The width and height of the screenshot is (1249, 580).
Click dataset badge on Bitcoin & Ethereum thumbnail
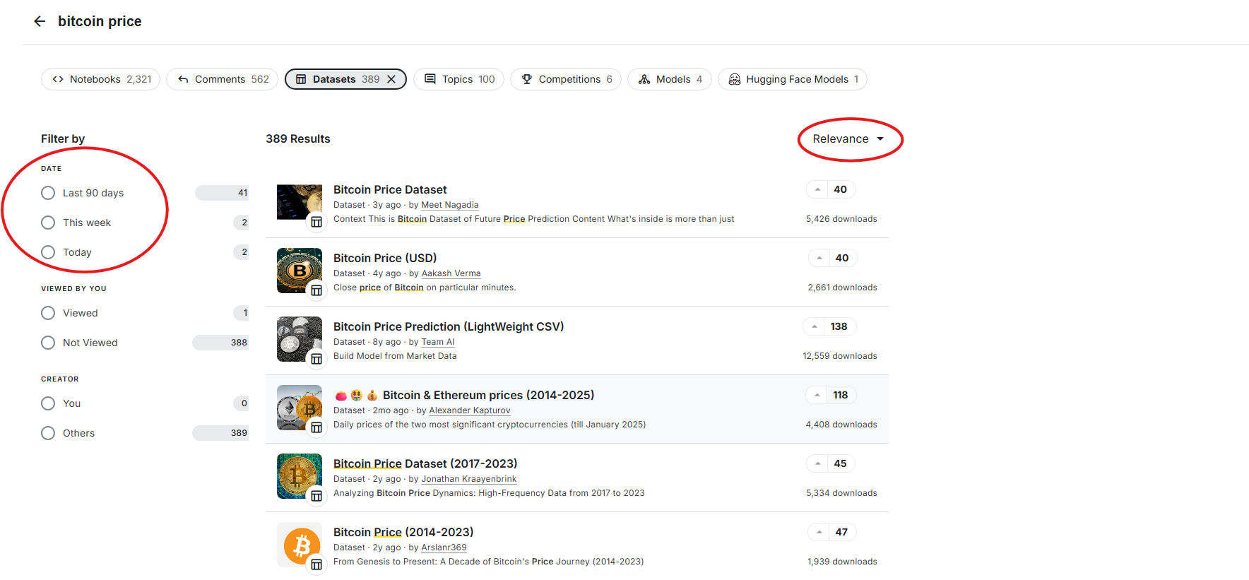coord(316,427)
